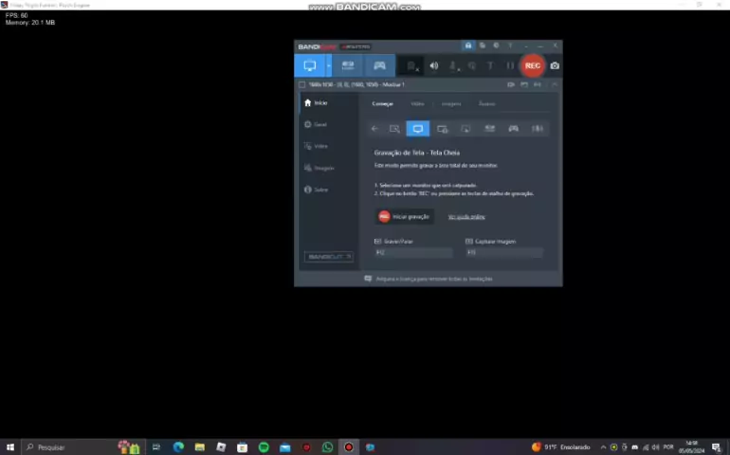This screenshot has width=730, height=455.
Task: Click the large red REC button
Action: (533, 65)
